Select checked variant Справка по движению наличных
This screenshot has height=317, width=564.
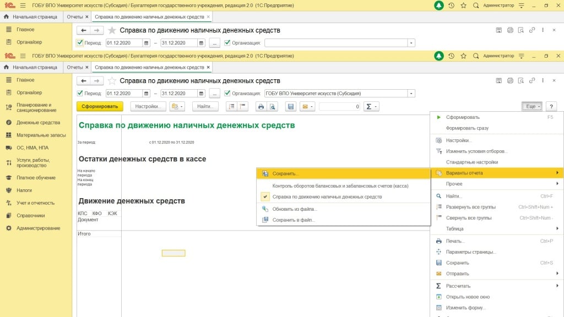click(x=327, y=196)
